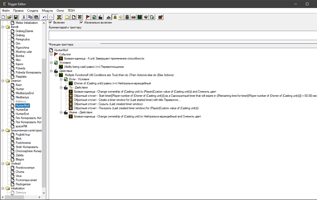Select the spaceRift trigger

coord(21,126)
